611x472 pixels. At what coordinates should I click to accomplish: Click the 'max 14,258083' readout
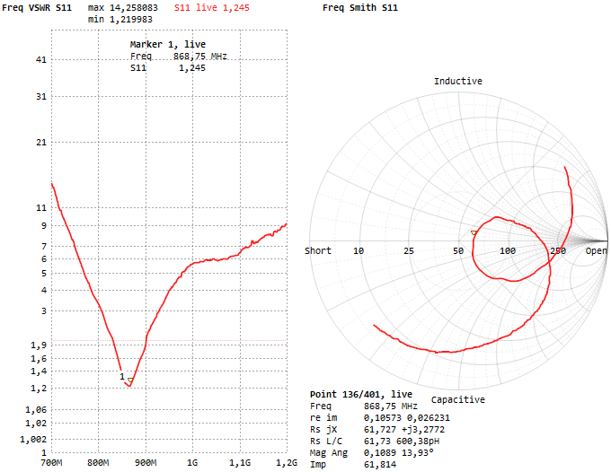coord(125,7)
